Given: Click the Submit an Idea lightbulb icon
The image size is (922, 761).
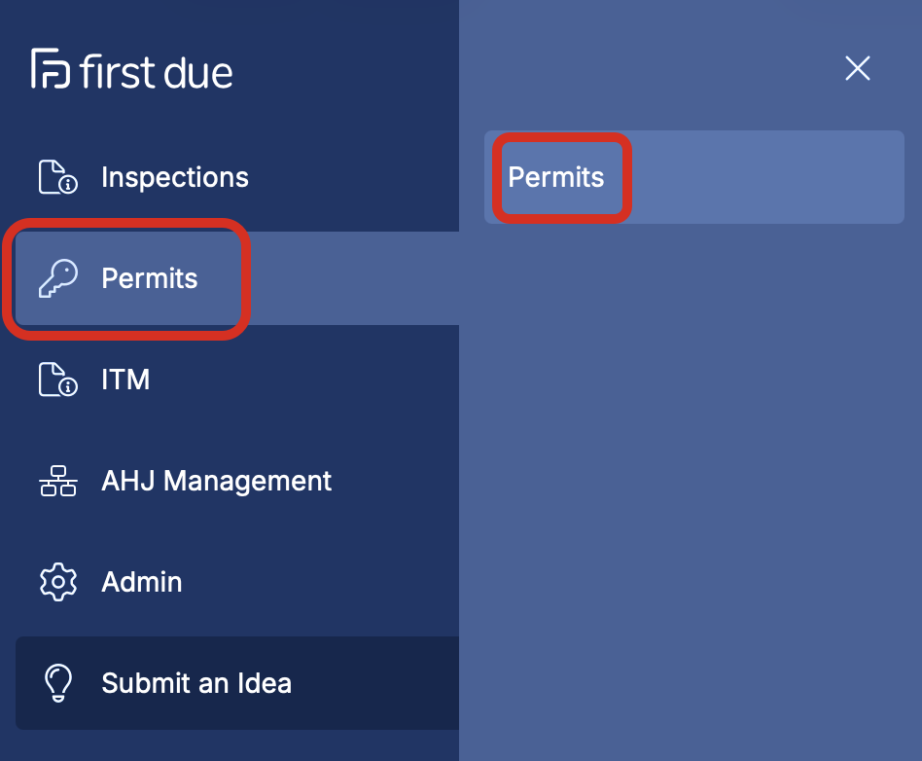Looking at the screenshot, I should (57, 683).
